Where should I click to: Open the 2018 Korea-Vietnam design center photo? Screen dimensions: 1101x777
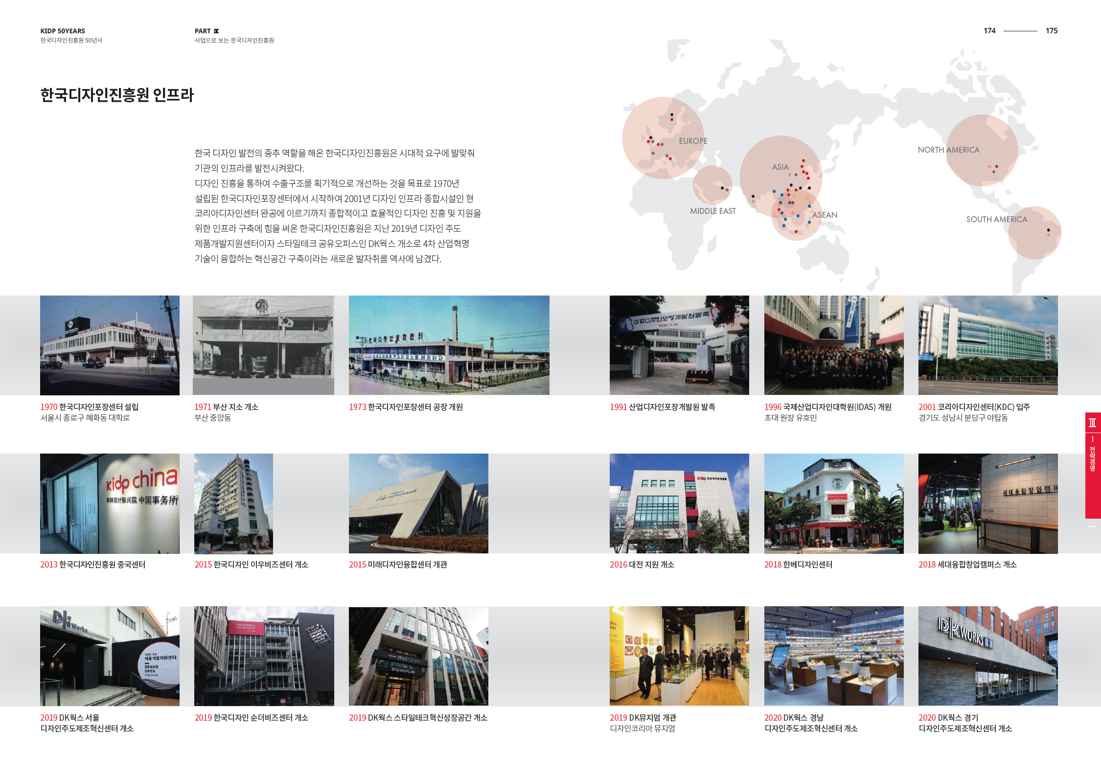point(834,503)
